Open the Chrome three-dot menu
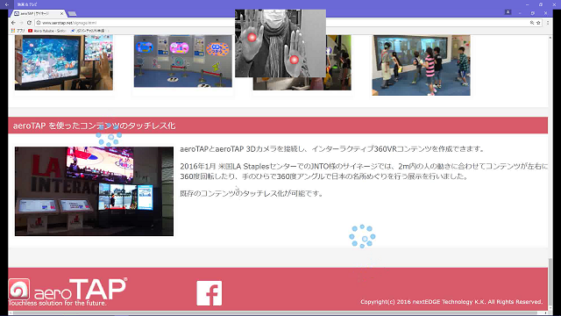The width and height of the screenshot is (561, 316). tap(547, 23)
